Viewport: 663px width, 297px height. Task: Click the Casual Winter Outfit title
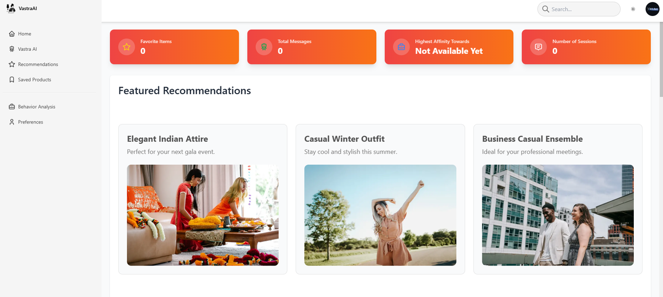click(344, 139)
